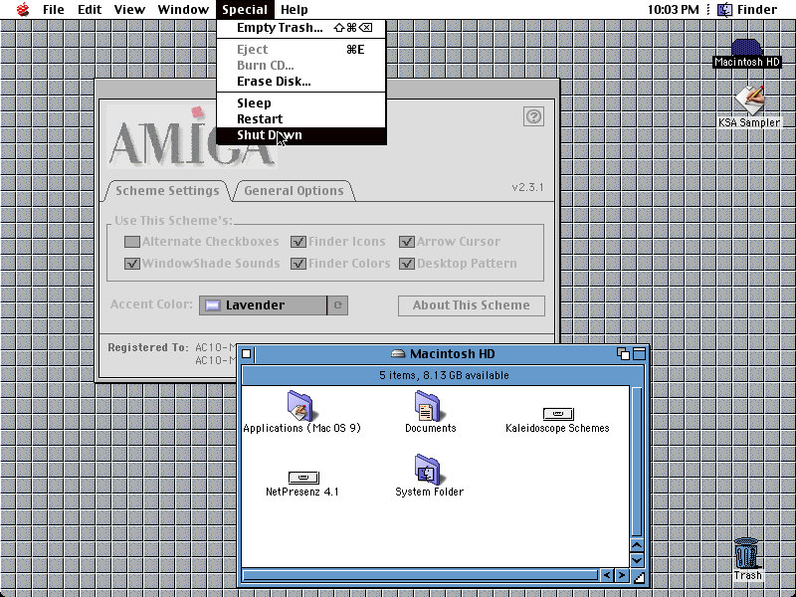The height and width of the screenshot is (597, 796).
Task: Choose Shut Down from the Special menu
Action: [x=301, y=135]
